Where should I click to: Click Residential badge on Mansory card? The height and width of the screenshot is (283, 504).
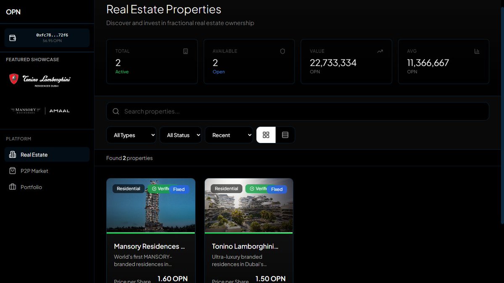pos(129,189)
